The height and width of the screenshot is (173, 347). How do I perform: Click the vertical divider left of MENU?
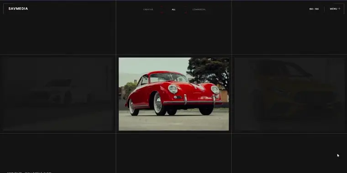pos(324,9)
